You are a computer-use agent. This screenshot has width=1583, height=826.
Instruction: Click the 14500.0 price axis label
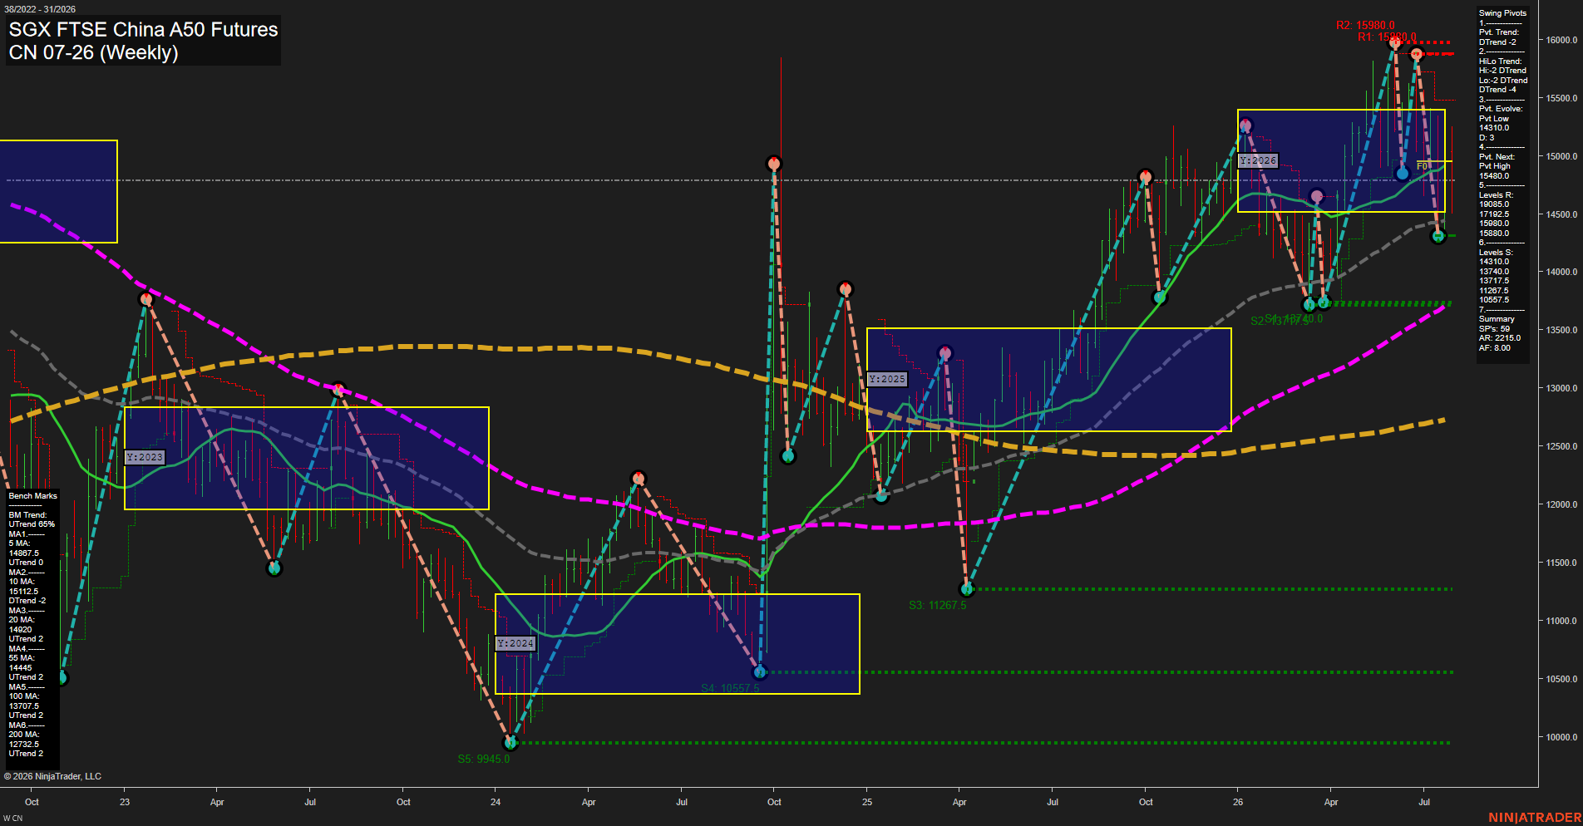[1561, 214]
